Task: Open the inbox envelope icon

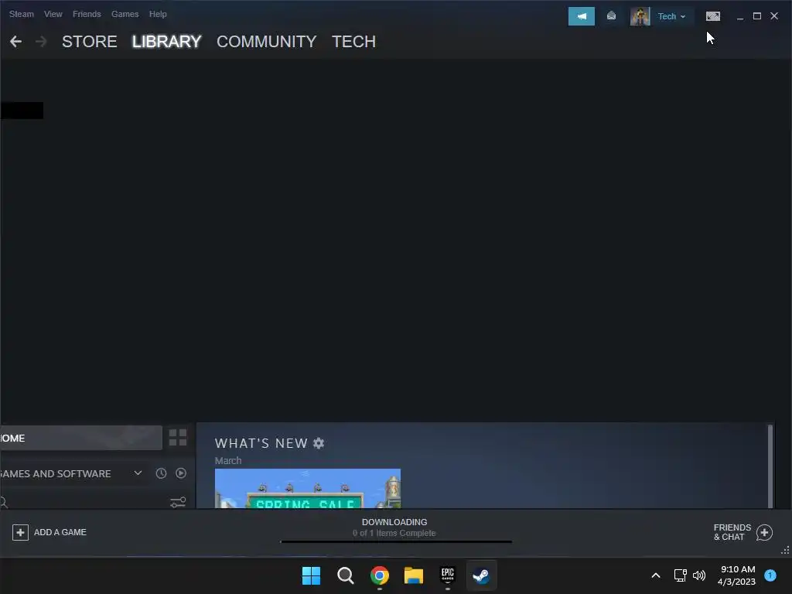Action: [x=611, y=16]
